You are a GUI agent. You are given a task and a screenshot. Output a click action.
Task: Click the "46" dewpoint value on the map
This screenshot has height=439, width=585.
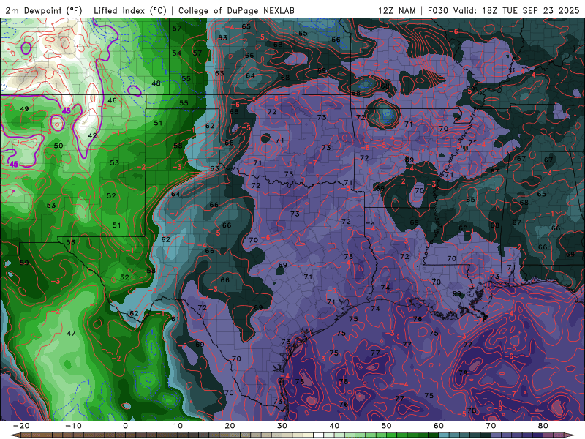click(112, 100)
